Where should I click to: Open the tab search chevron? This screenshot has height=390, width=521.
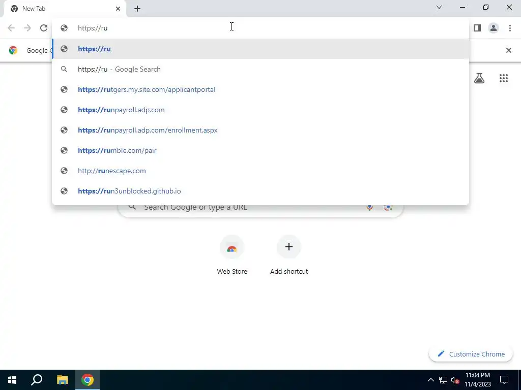(x=439, y=7)
